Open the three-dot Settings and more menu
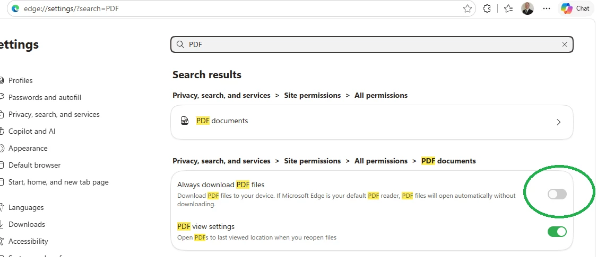This screenshot has height=257, width=597. [547, 8]
